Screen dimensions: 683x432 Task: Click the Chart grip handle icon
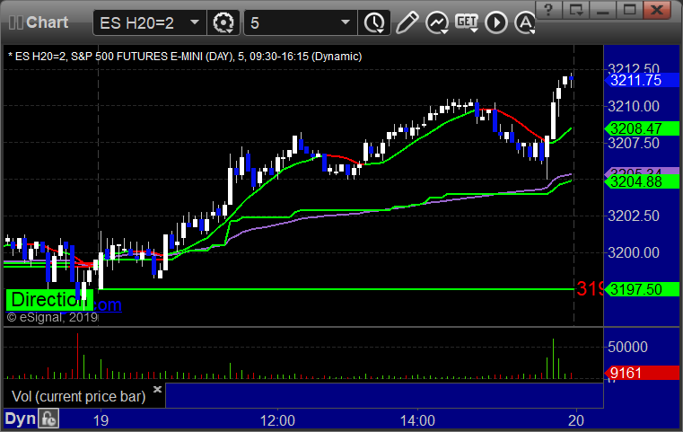[15, 22]
